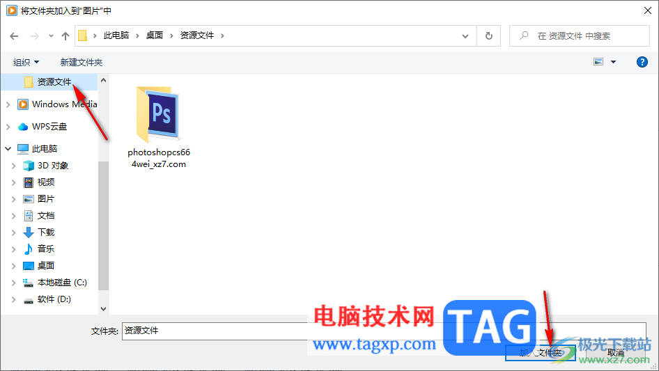
Task: Select the photoshopcs664wei_xz7.com folder
Action: pyautogui.click(x=158, y=127)
